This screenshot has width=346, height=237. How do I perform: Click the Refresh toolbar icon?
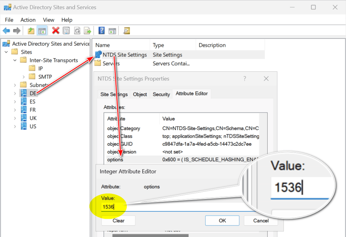(77, 31)
